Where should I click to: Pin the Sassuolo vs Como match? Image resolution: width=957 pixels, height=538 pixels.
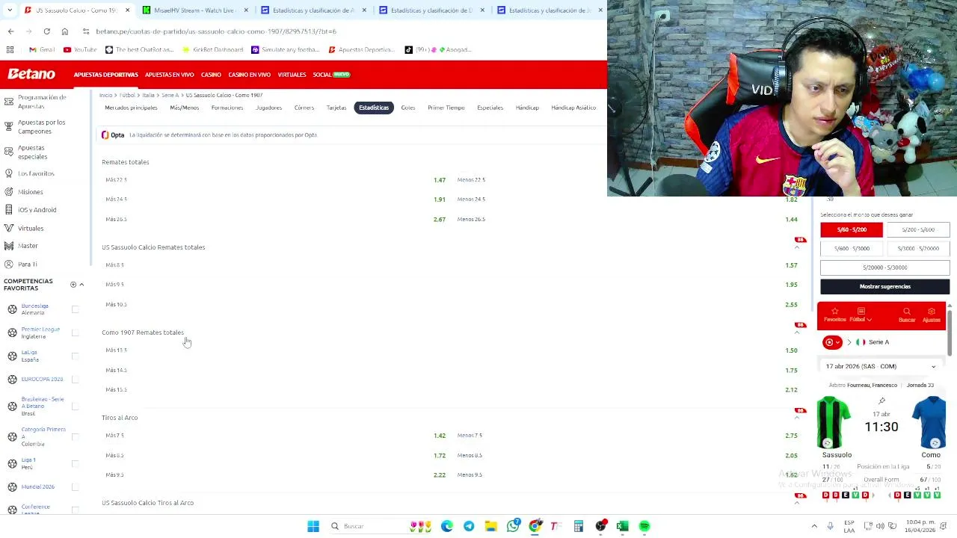(881, 401)
